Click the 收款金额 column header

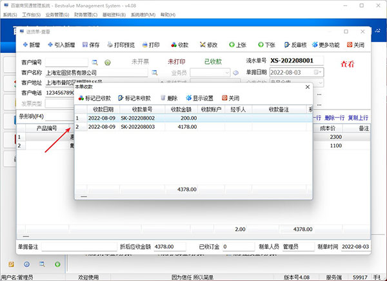[x=181, y=110]
